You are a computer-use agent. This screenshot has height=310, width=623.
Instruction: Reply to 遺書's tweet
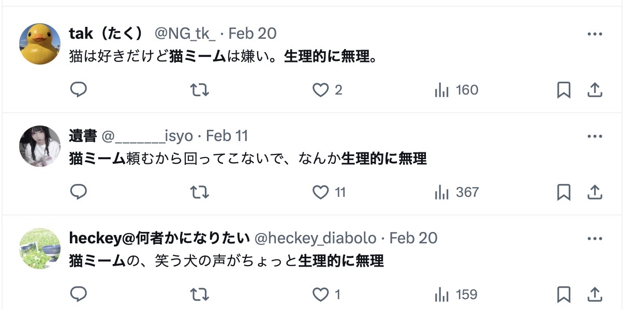[78, 192]
